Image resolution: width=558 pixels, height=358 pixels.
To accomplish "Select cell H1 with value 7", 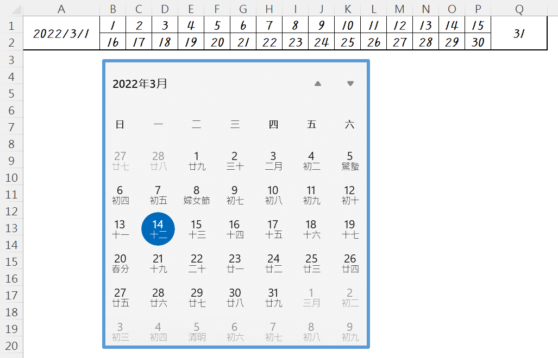I will click(x=269, y=25).
